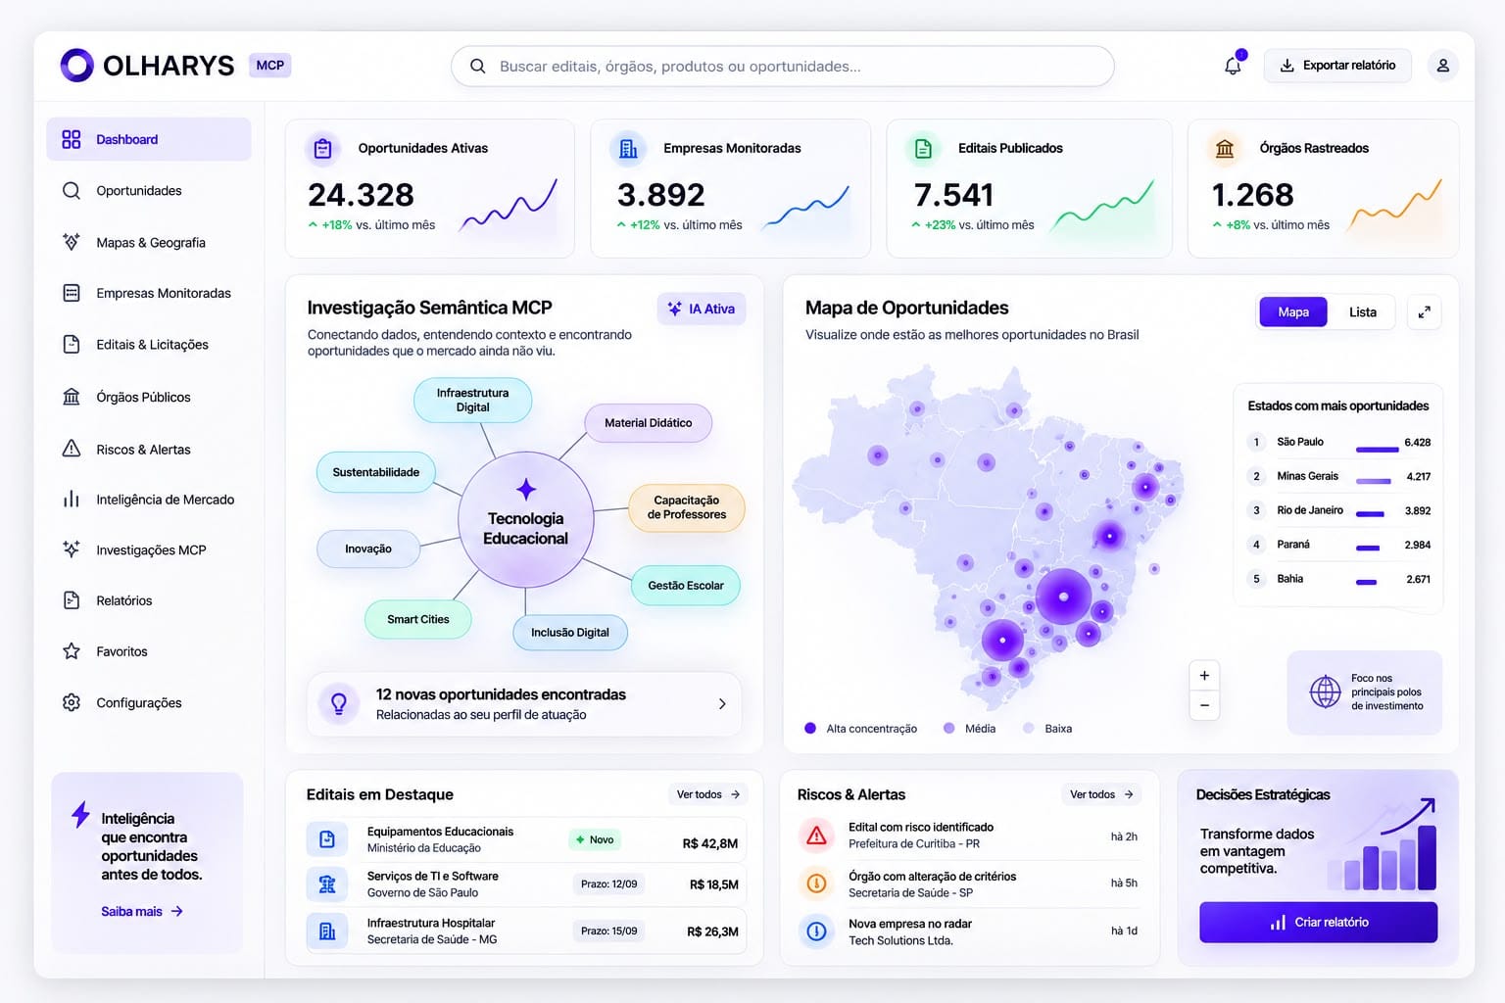Select the Mapa view toggle

click(x=1293, y=312)
